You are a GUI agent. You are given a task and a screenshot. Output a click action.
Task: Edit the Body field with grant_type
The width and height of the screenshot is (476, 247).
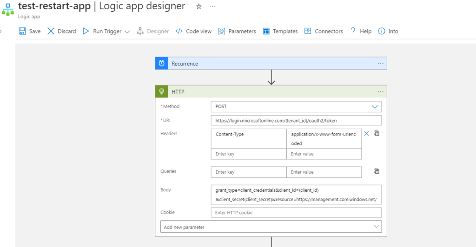(x=296, y=195)
